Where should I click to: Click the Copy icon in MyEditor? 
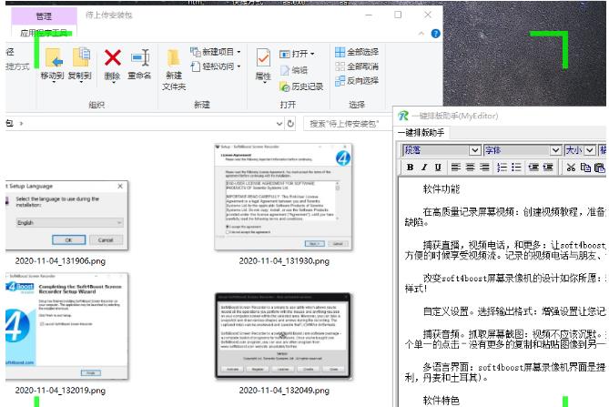pos(585,167)
